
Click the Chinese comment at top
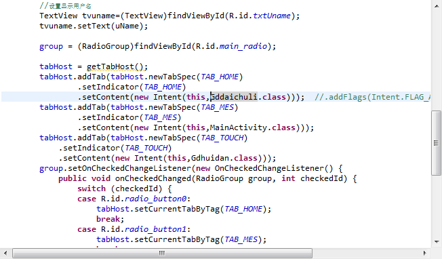(65, 6)
